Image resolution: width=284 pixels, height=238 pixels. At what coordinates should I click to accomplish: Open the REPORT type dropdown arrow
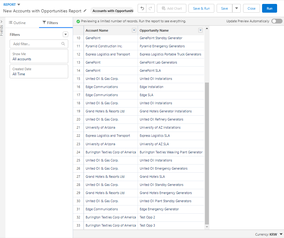click(19, 5)
